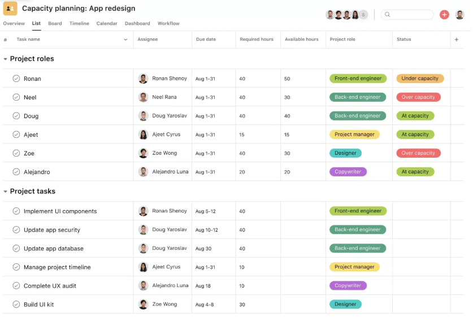The height and width of the screenshot is (321, 473).
Task: Open the user profile avatar at top right
Action: click(x=459, y=15)
